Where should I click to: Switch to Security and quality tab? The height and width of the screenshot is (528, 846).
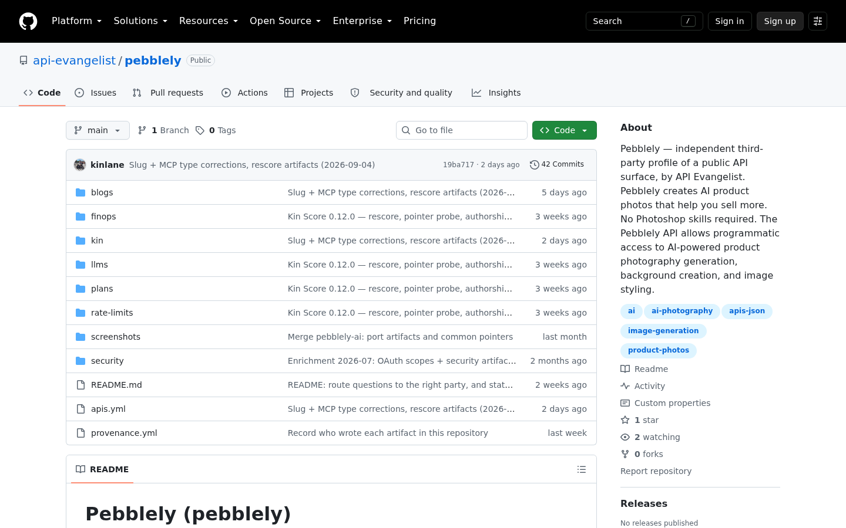coord(401,93)
